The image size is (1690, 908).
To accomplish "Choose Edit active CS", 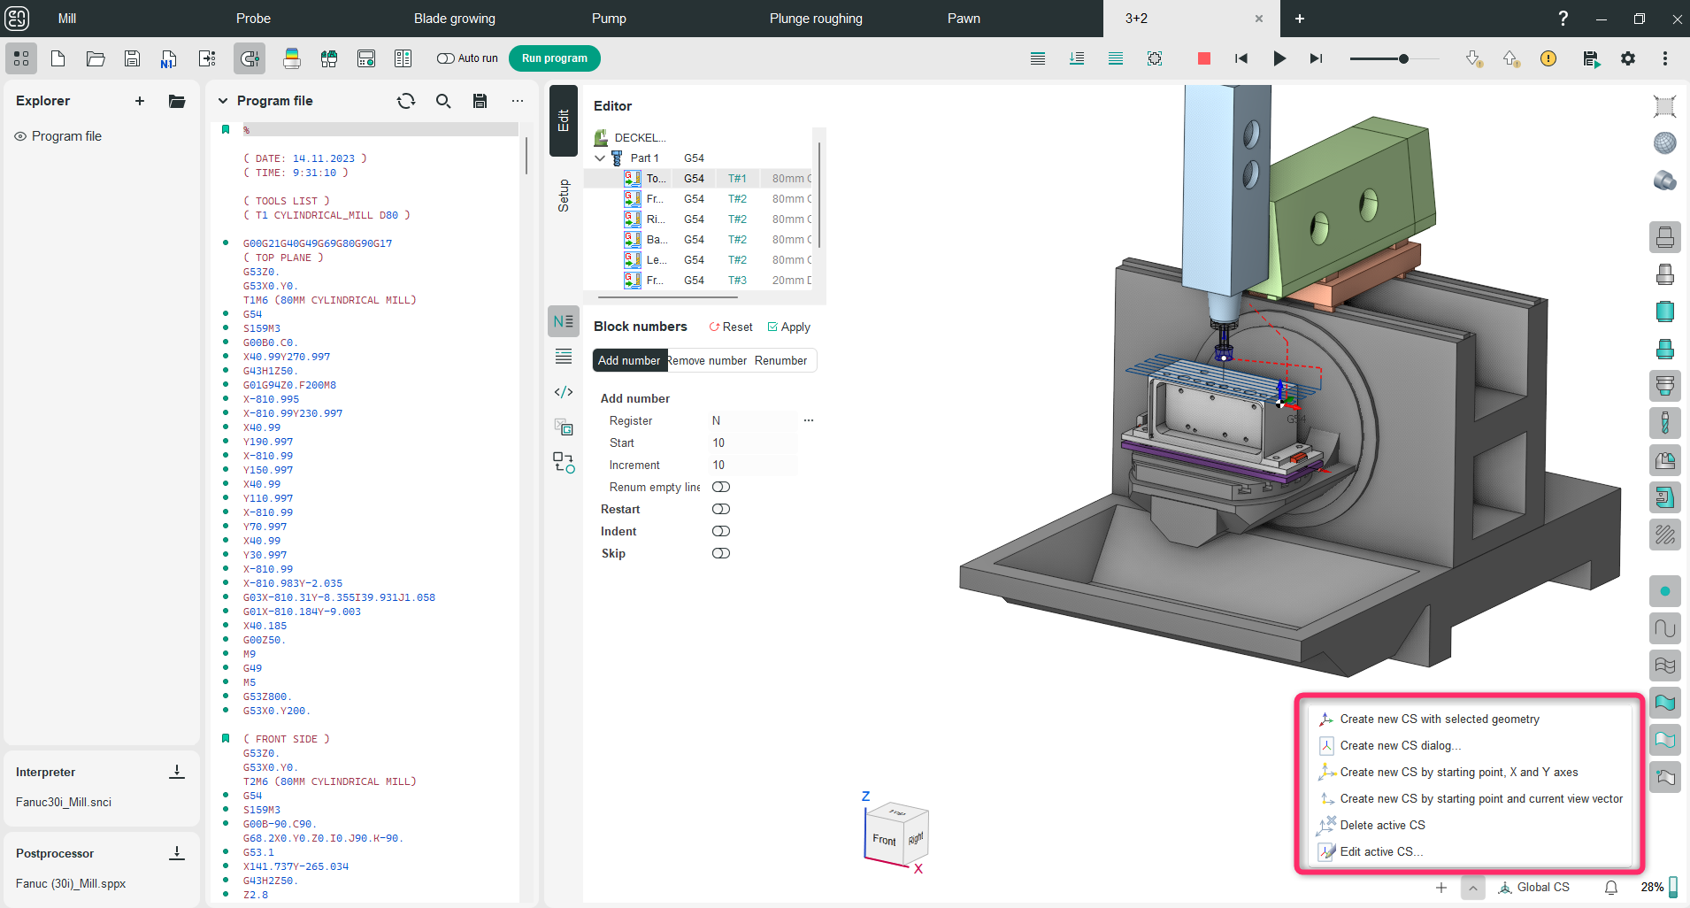I will pos(1469,851).
